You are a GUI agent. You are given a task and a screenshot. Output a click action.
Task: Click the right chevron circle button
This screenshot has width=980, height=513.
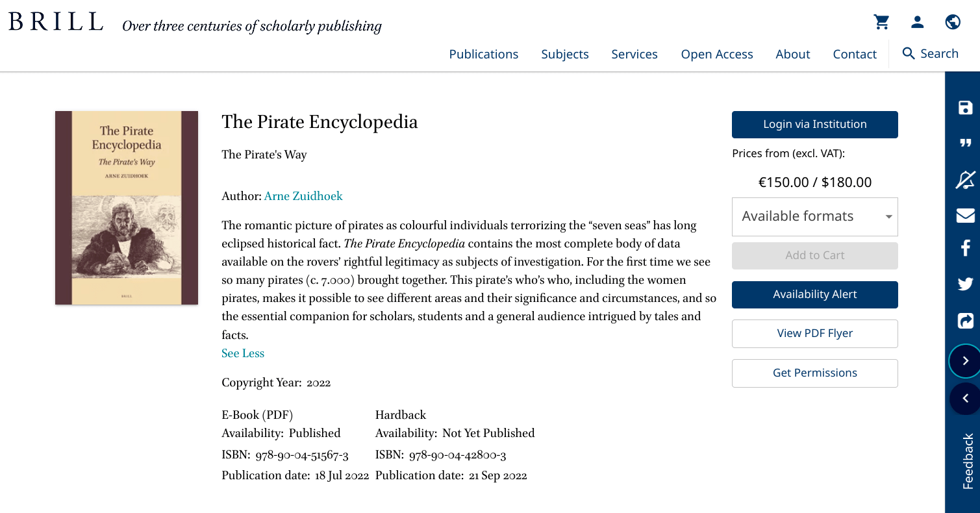pyautogui.click(x=965, y=361)
